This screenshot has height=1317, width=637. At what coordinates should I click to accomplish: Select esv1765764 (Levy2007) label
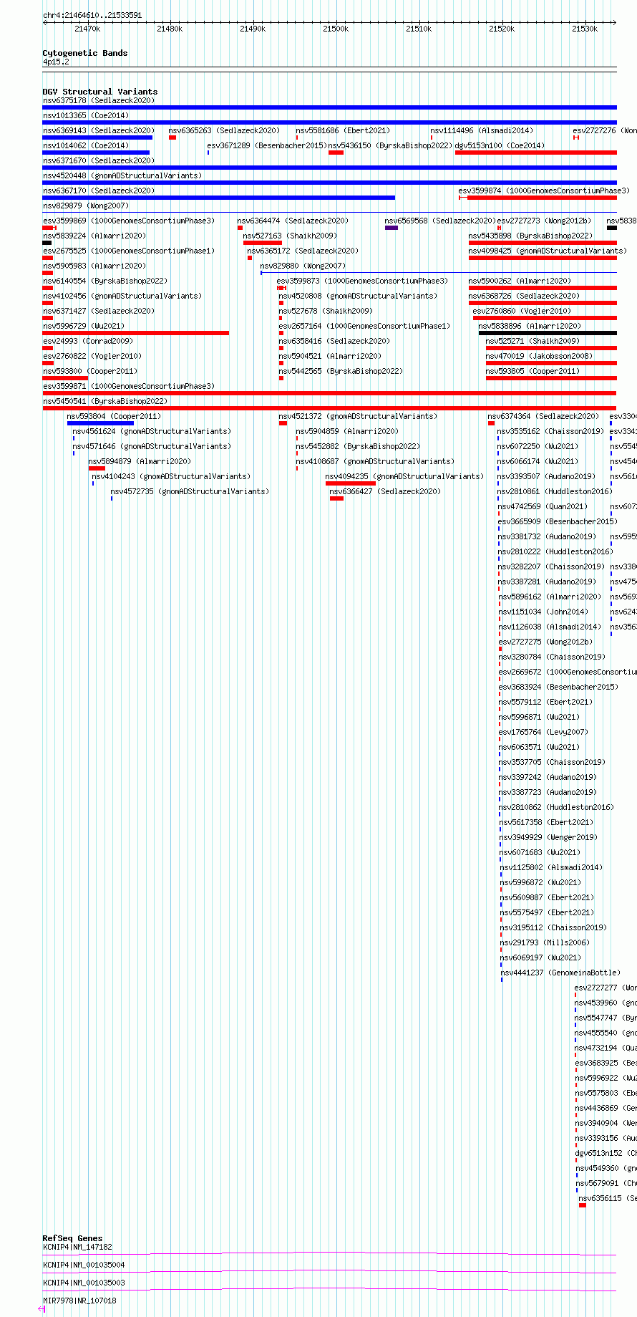pyautogui.click(x=543, y=732)
